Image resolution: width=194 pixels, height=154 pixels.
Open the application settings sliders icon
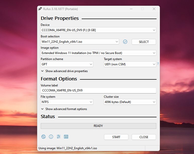(59, 137)
